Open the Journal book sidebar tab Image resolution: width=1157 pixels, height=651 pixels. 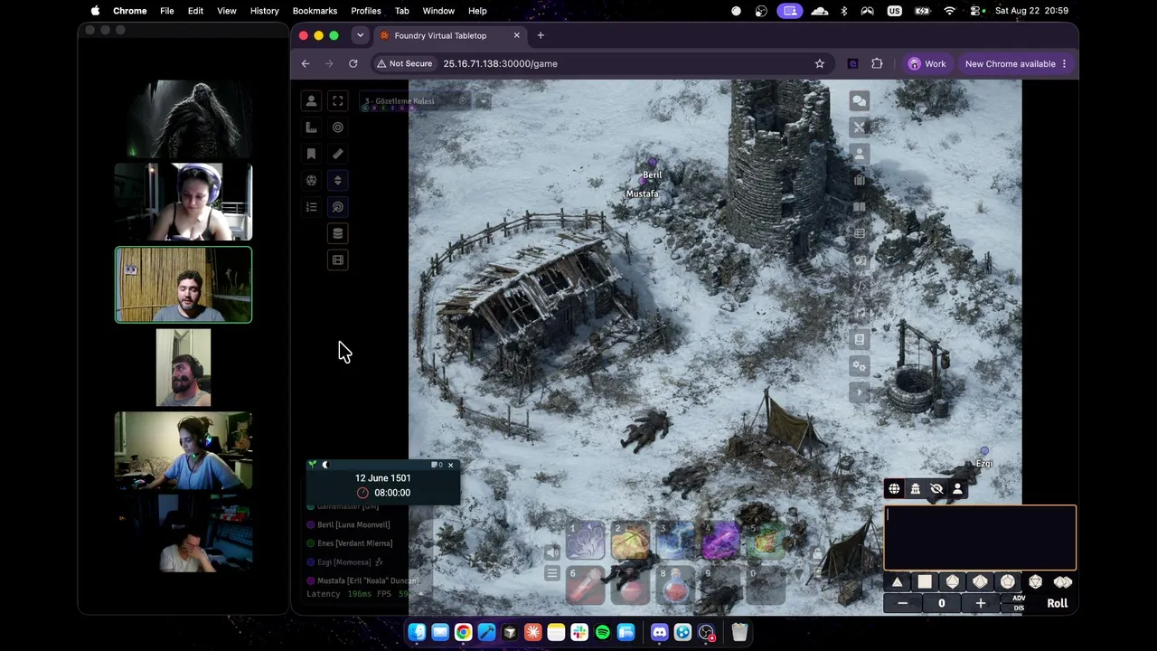click(x=859, y=207)
